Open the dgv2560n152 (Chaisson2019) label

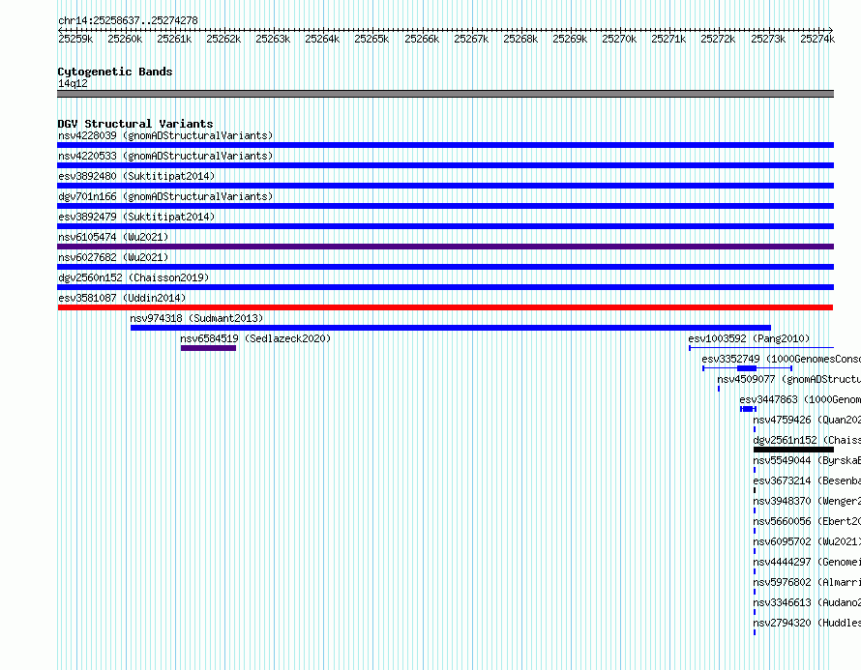[x=134, y=277]
